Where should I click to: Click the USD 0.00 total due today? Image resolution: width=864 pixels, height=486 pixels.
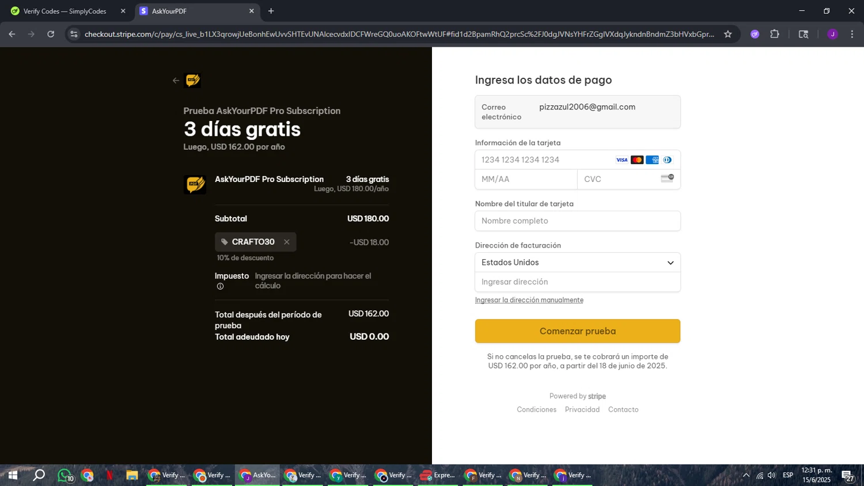369,337
